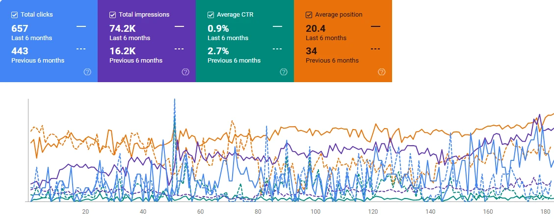Click dashed line legend beside 16.2K impressions
The height and width of the screenshot is (223, 554).
tap(179, 49)
